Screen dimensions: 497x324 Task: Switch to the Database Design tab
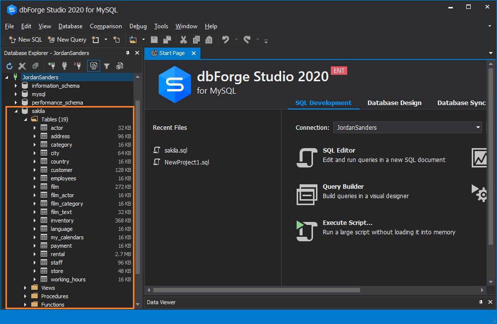[x=394, y=103]
